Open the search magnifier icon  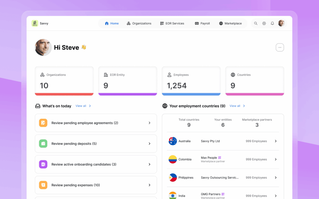[256, 23]
